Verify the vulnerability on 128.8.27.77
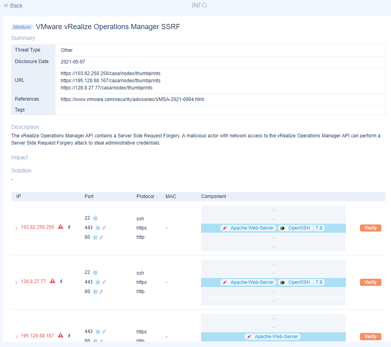Viewport: 391px width, 347px height. (x=370, y=282)
